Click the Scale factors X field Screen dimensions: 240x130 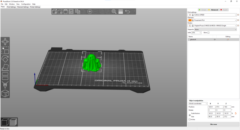click(211, 113)
